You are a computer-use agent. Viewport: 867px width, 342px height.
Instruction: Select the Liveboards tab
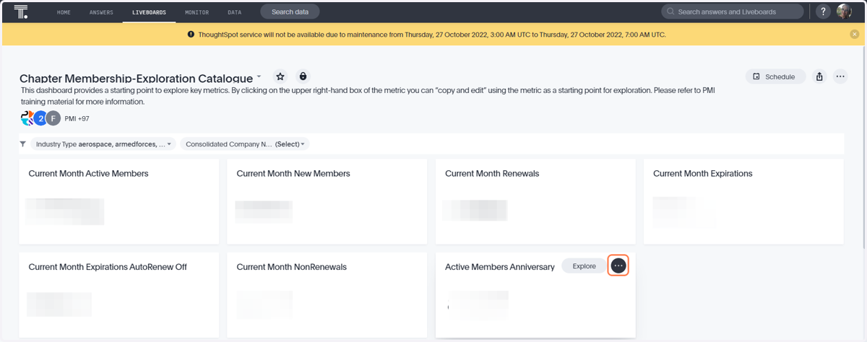[x=149, y=12]
